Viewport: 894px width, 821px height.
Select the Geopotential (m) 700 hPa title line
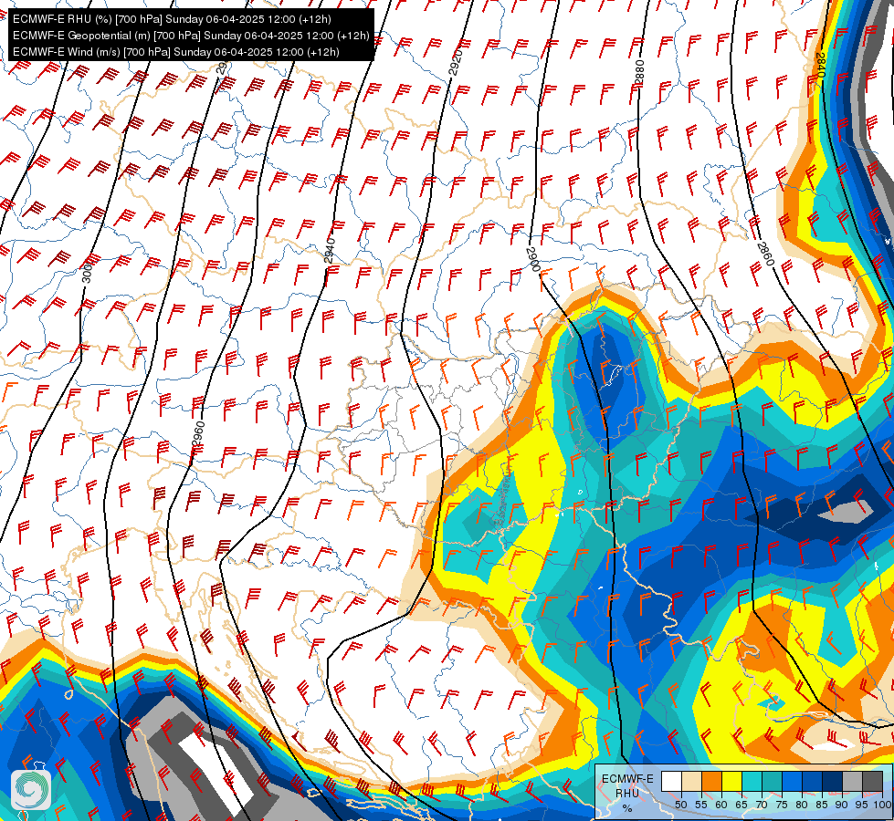[191, 36]
